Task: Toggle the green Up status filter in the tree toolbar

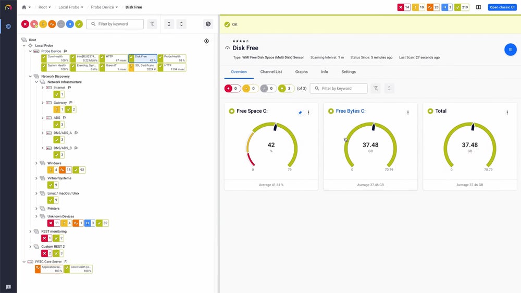Action: [79, 24]
